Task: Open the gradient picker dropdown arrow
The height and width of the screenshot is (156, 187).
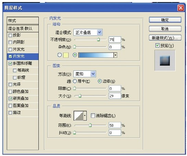Action: (115, 55)
